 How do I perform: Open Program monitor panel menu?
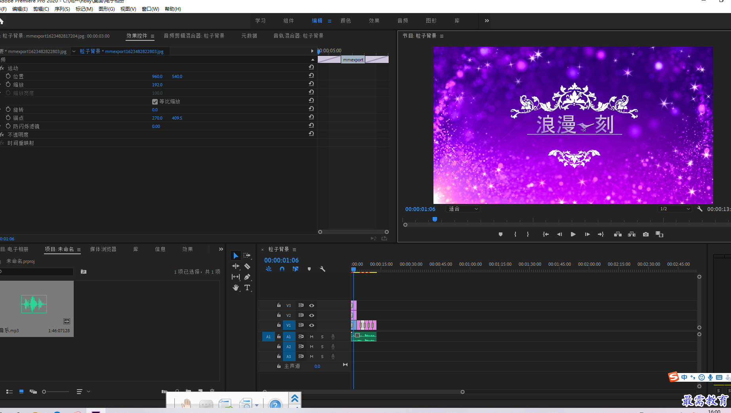coord(442,36)
